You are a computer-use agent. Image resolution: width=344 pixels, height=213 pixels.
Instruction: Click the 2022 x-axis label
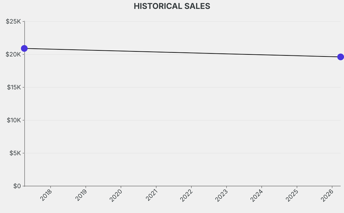pyautogui.click(x=187, y=196)
